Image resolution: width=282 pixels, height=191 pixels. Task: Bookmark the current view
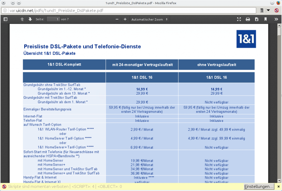(265, 19)
